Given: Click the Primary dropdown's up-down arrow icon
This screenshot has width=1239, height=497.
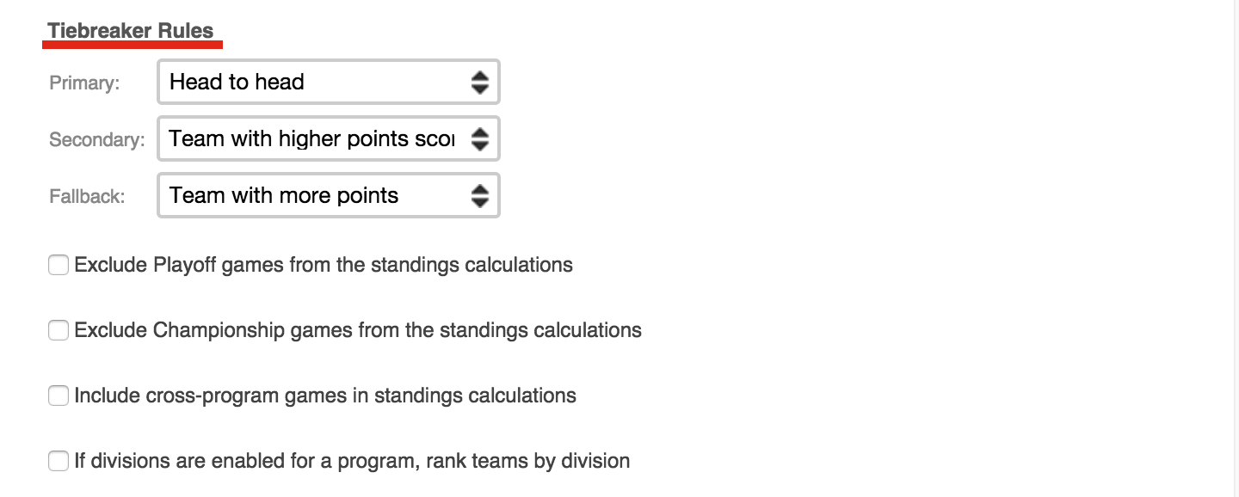Looking at the screenshot, I should [x=481, y=82].
